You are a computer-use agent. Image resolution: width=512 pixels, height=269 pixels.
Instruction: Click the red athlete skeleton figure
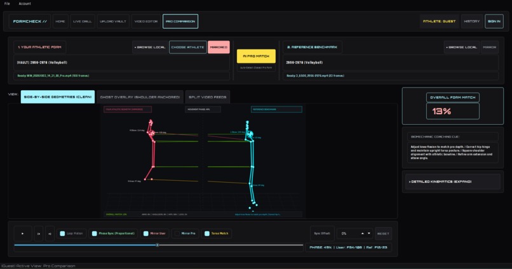click(151, 150)
